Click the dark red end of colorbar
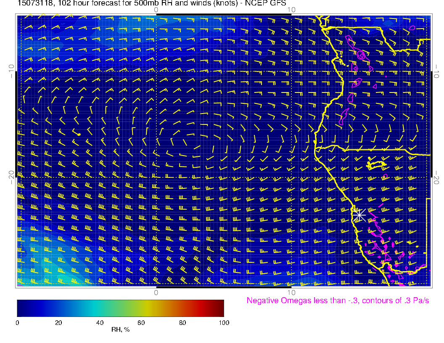Screen dimensions: 444x343 pyautogui.click(x=221, y=308)
